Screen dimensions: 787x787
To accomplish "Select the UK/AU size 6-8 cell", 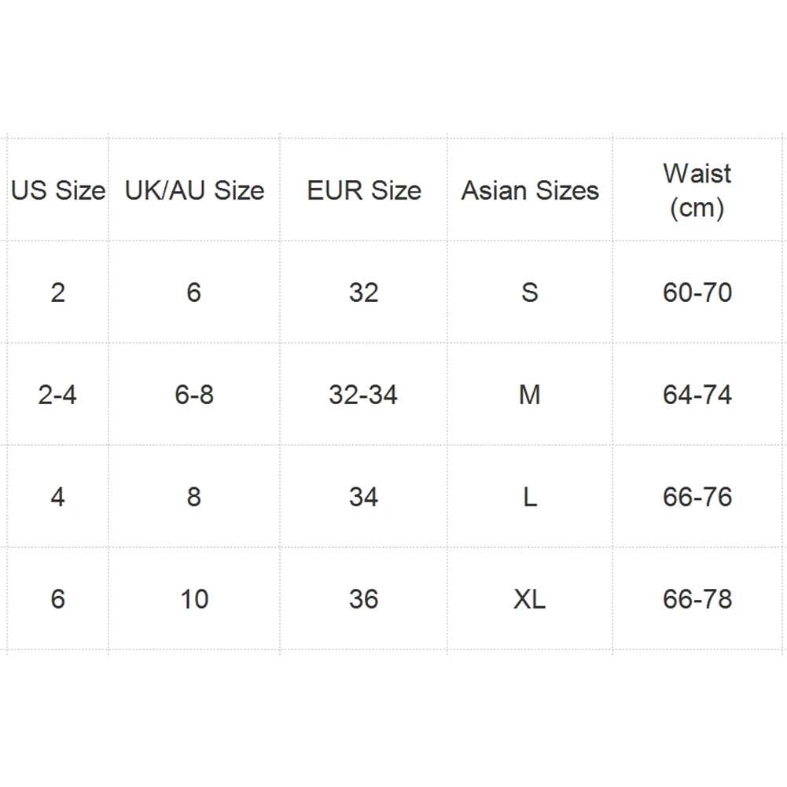I will click(194, 395).
